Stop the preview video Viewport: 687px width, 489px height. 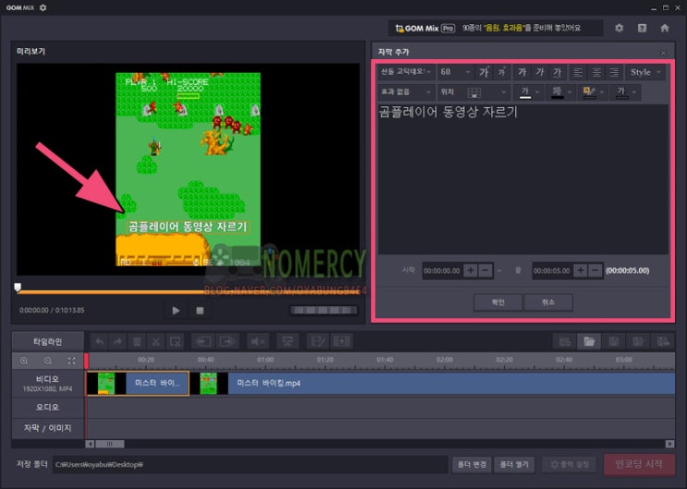(200, 311)
